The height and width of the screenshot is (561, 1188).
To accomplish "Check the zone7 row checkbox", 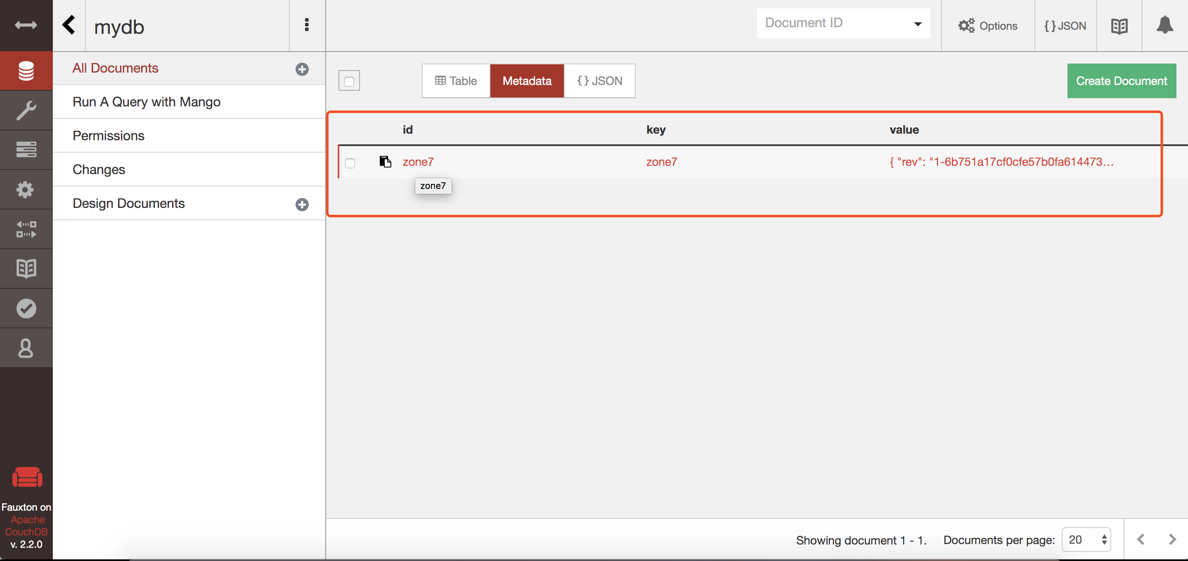I will [350, 163].
